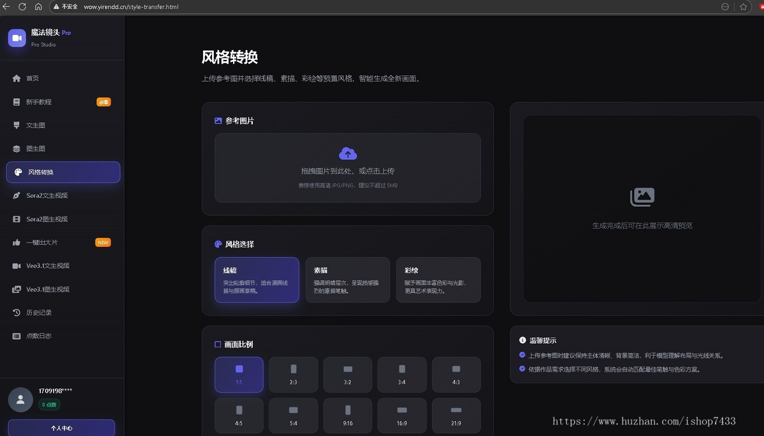This screenshot has height=436, width=764.
Task: Click the username 1709198****
Action: [x=55, y=390]
